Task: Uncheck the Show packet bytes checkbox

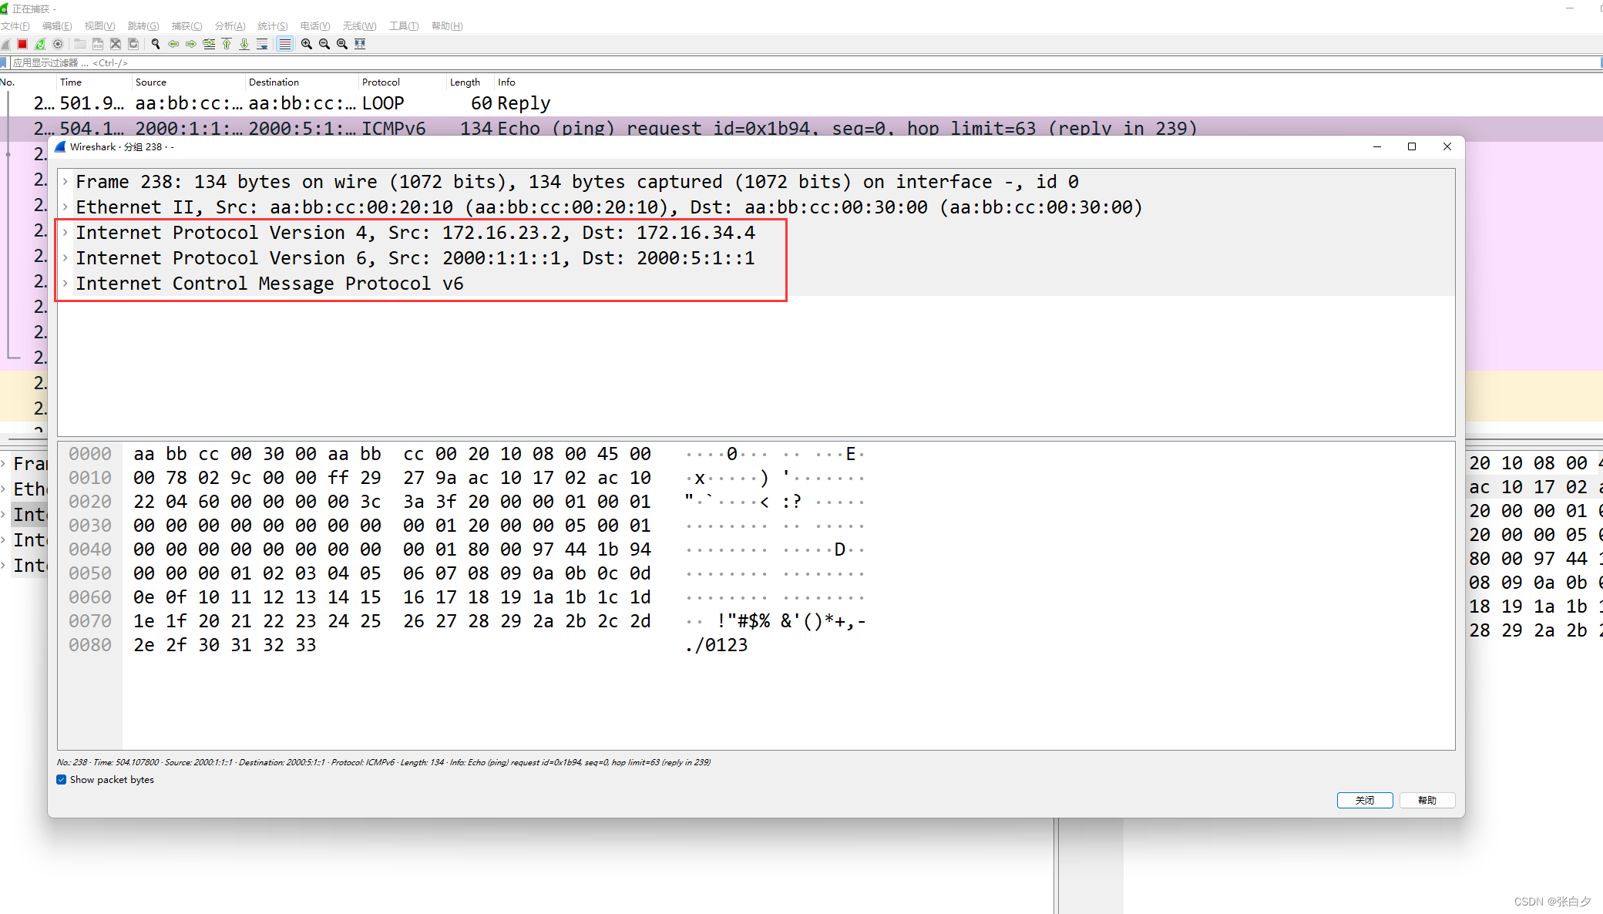Action: pyautogui.click(x=62, y=780)
